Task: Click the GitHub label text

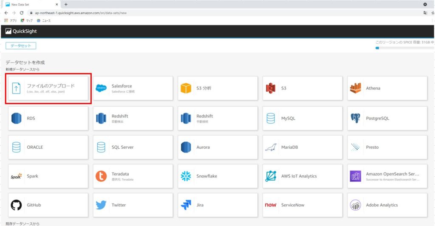Action: (x=34, y=205)
